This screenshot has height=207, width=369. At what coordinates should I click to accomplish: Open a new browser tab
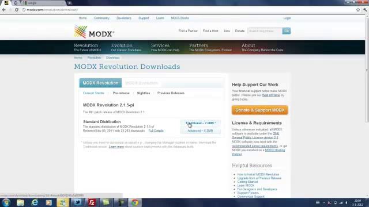pyautogui.click(x=69, y=3)
